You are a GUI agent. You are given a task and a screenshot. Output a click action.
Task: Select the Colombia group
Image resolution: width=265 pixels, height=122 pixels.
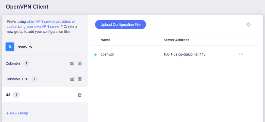pyautogui.click(x=13, y=63)
